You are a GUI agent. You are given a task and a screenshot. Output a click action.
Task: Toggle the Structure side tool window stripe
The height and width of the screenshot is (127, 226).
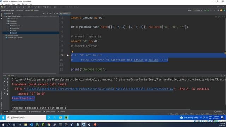pyautogui.click(x=1, y=95)
